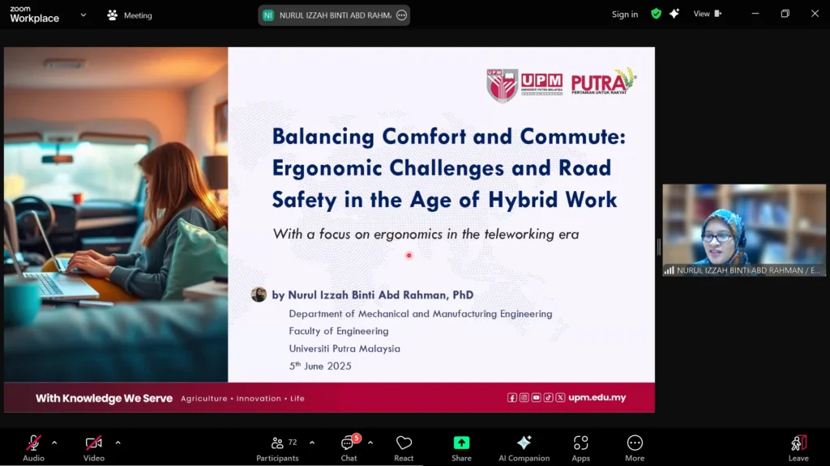This screenshot has height=466, width=830.
Task: Click the green Share screen button
Action: tap(461, 448)
